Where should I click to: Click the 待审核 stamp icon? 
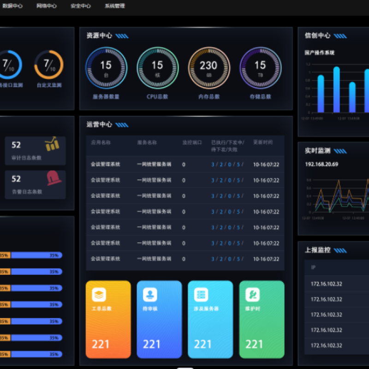150,295
